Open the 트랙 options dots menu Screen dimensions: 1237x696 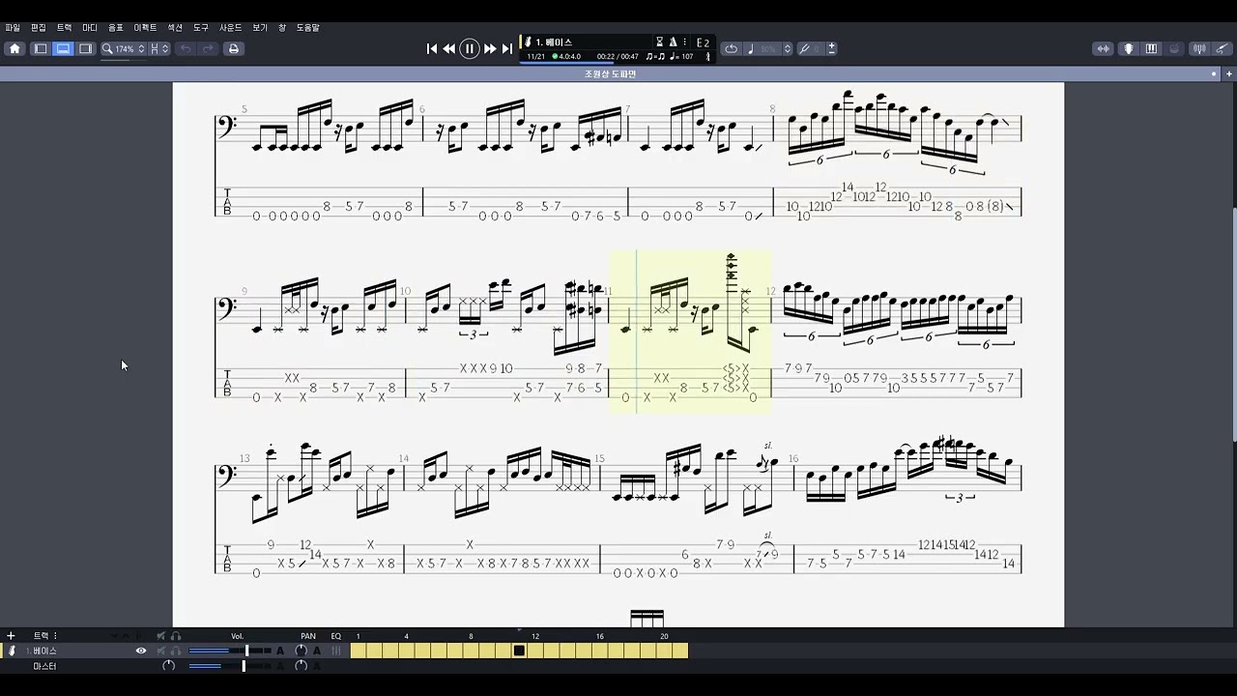[55, 636]
